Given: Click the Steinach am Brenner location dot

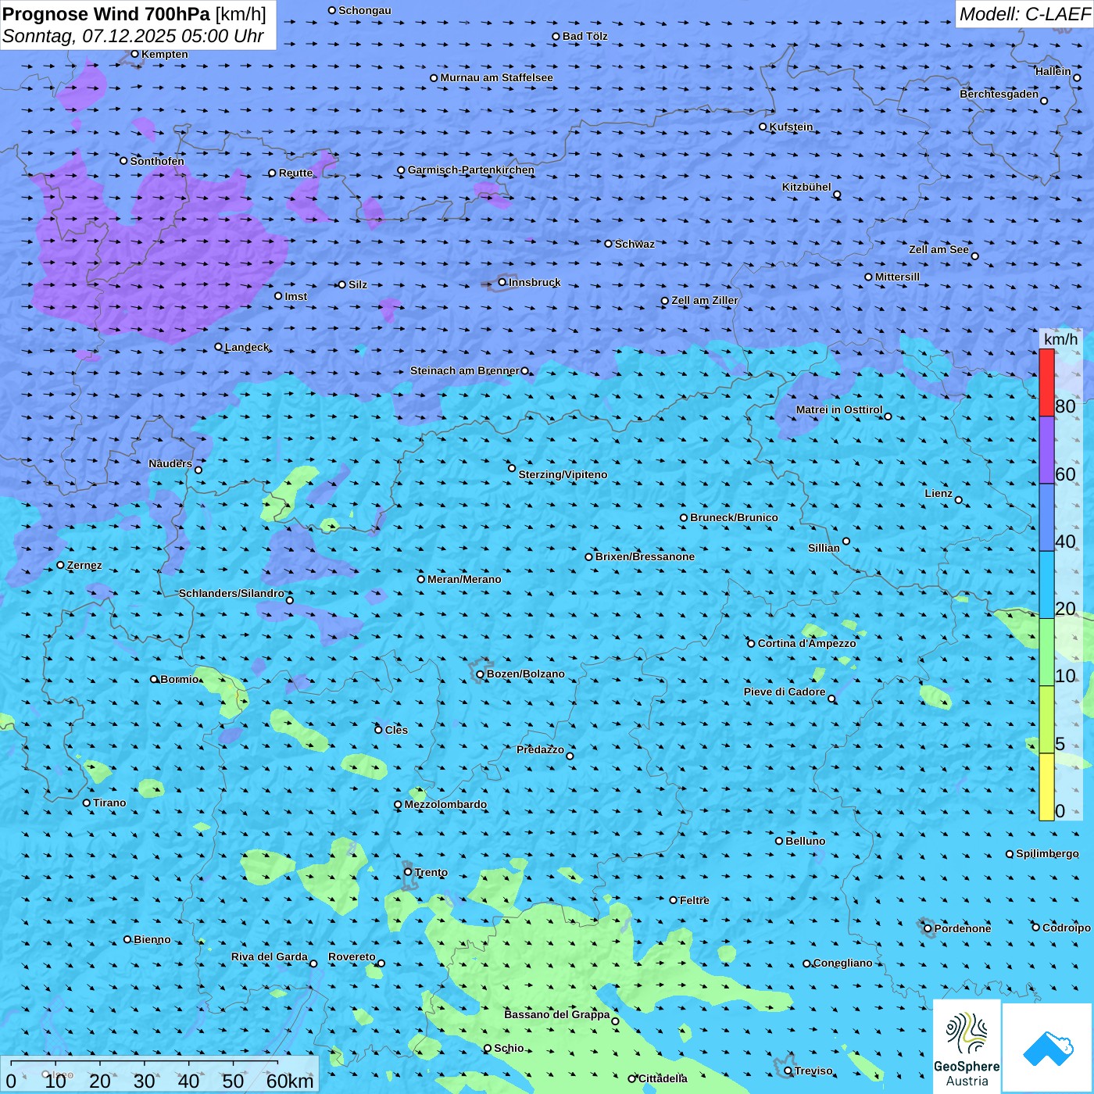Looking at the screenshot, I should point(524,371).
